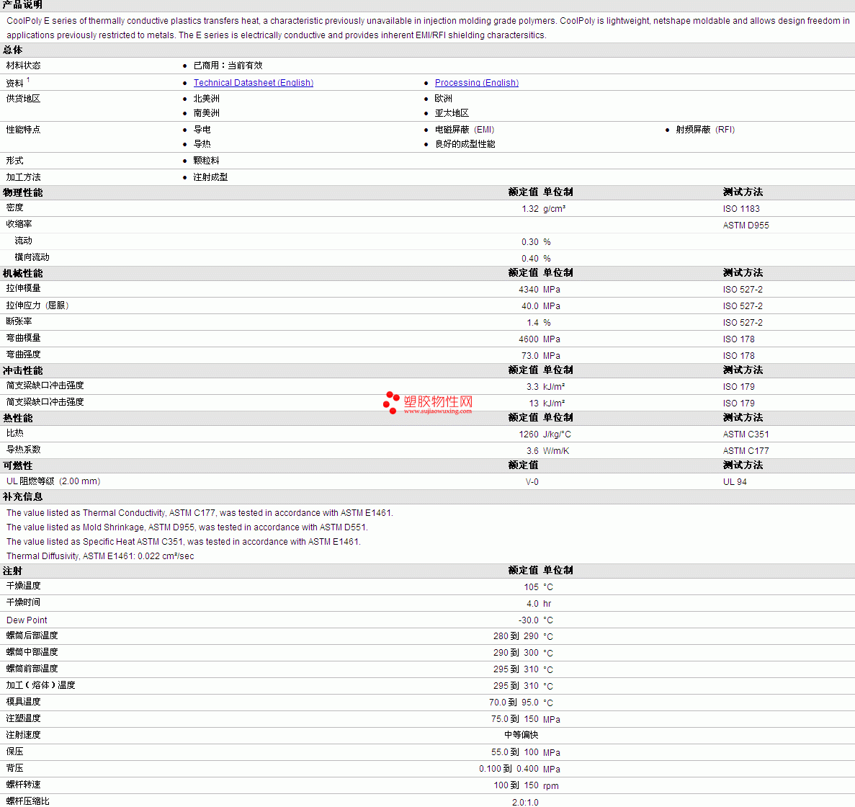855x807 pixels.
Task: Select the 材料状态 row label
Action: click(x=24, y=66)
